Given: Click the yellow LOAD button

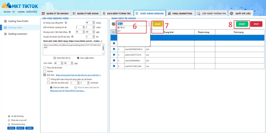Looking at the screenshot, I should click(x=158, y=24).
